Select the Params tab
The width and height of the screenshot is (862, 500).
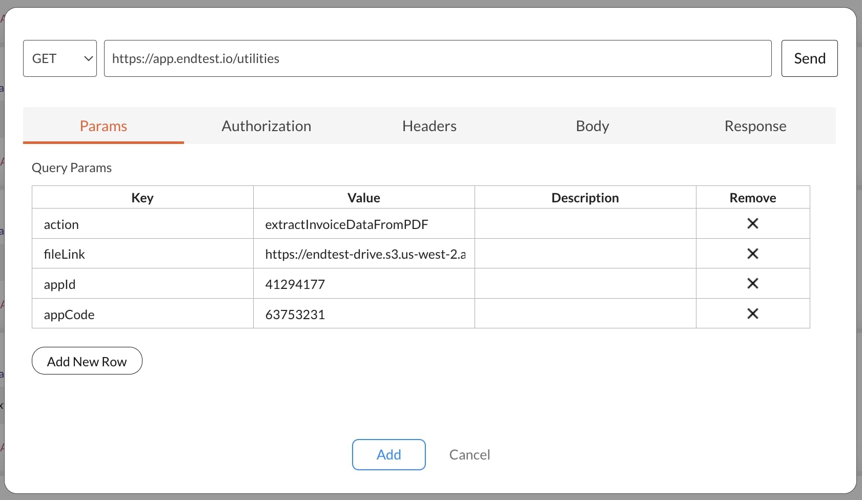tap(103, 126)
